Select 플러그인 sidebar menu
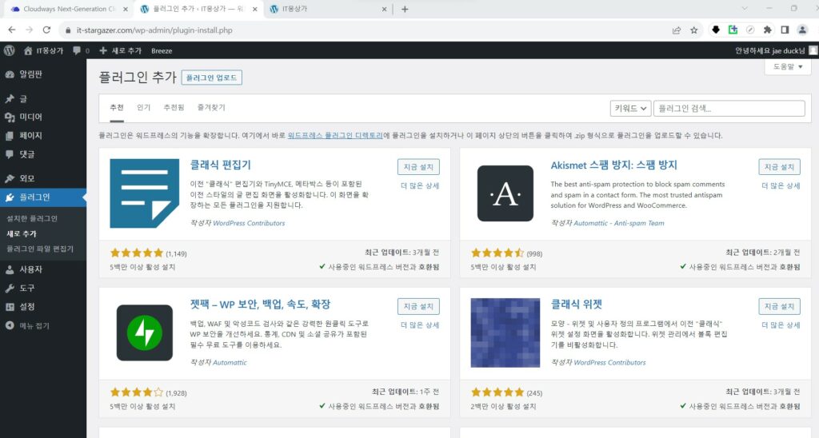Viewport: 819px width, 438px height. [43, 197]
